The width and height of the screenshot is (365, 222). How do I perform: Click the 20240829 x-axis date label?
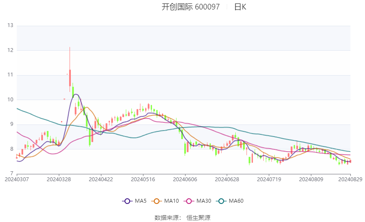pyautogui.click(x=350, y=179)
